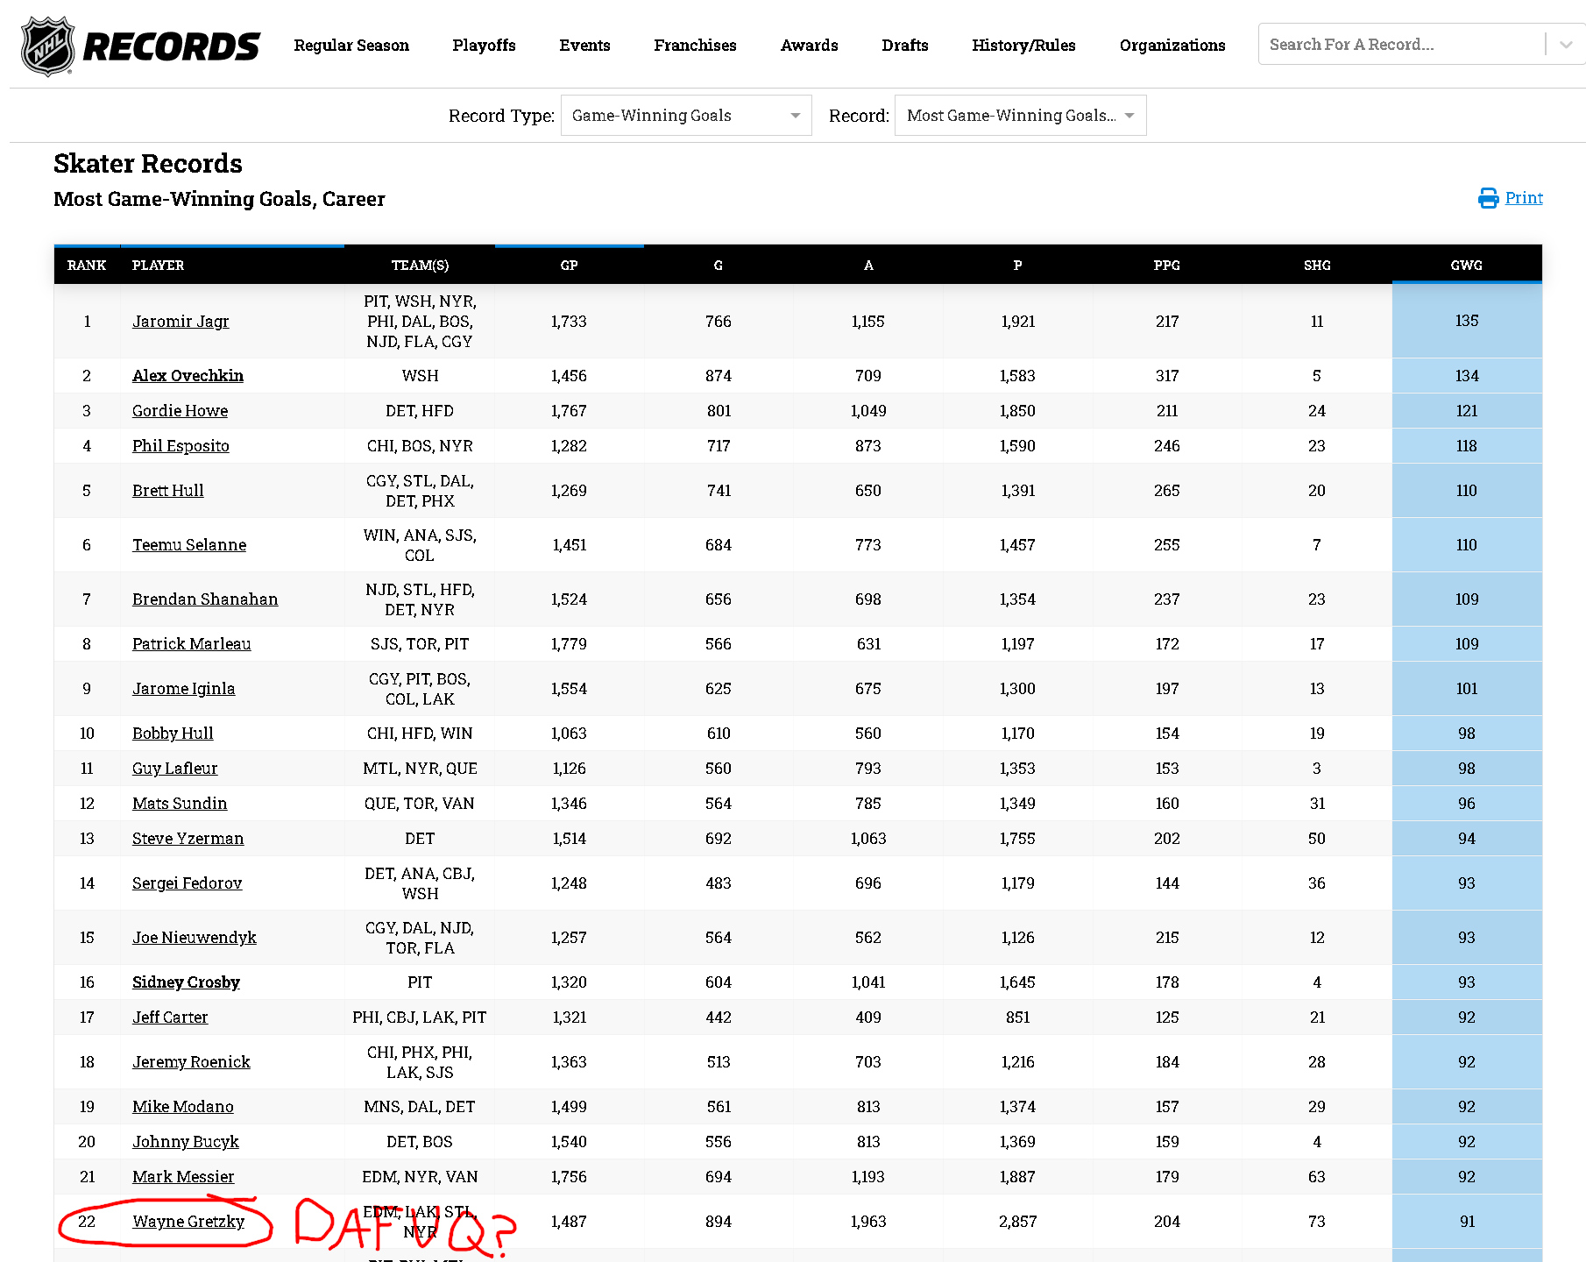
Task: Open Jarome Iginla's player page
Action: (183, 689)
